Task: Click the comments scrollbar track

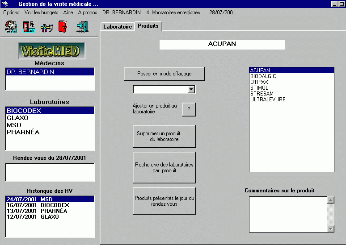Action: pyautogui.click(x=330, y=214)
